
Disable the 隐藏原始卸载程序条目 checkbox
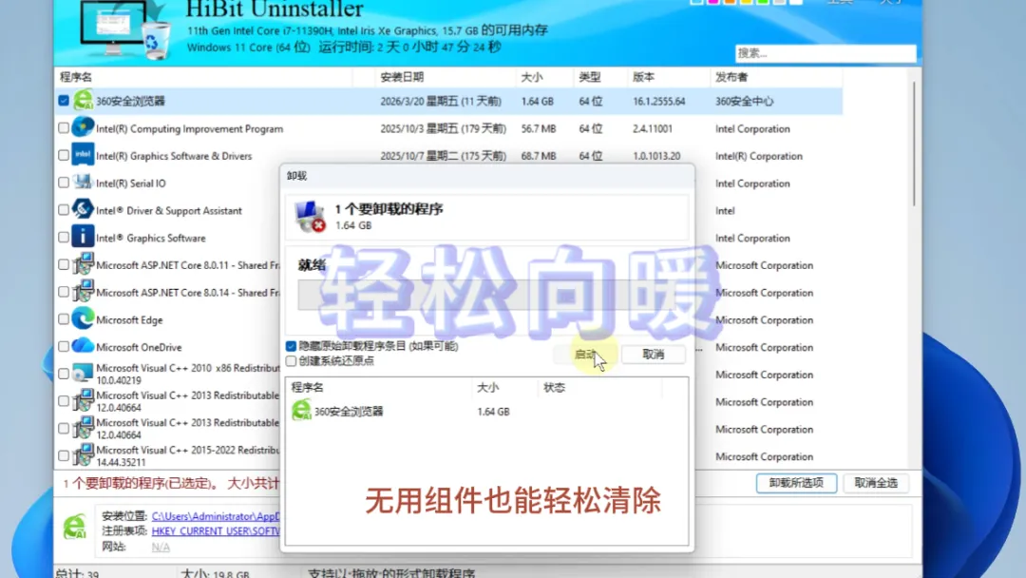tap(292, 346)
